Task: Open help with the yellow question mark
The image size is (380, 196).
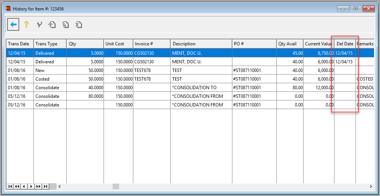Action: click(26, 24)
